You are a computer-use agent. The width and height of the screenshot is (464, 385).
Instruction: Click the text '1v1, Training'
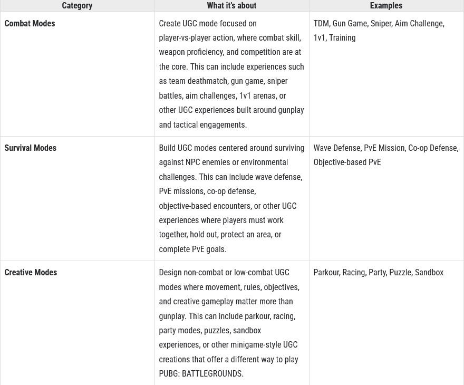tap(334, 37)
